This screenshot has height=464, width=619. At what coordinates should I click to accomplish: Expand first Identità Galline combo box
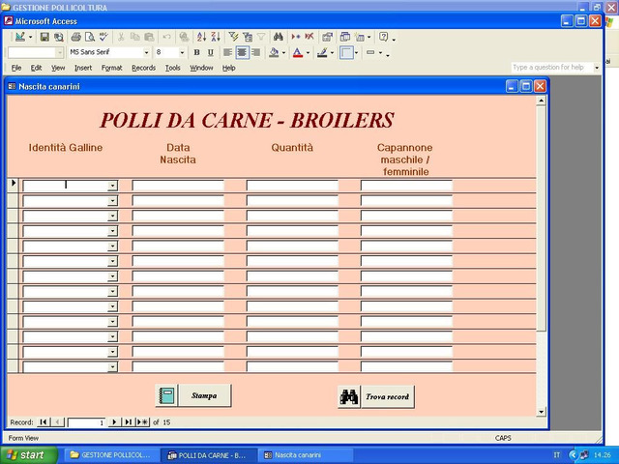[x=112, y=186]
